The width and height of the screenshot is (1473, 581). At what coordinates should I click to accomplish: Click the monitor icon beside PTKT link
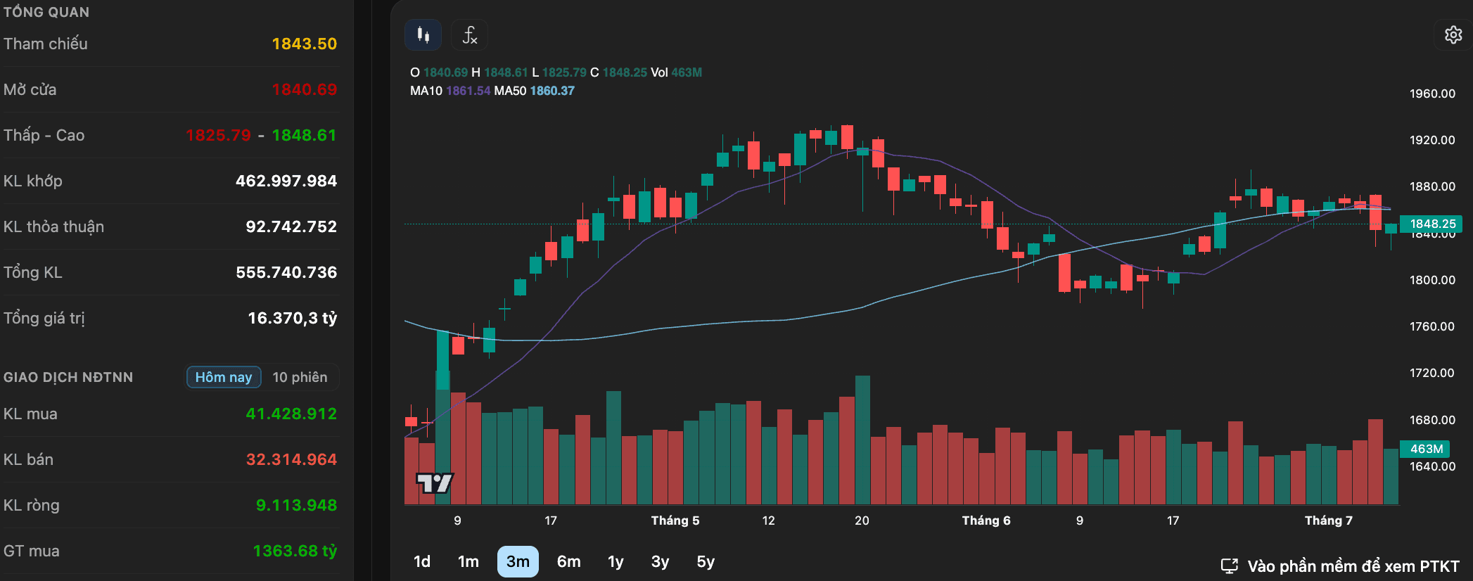pyautogui.click(x=1229, y=566)
